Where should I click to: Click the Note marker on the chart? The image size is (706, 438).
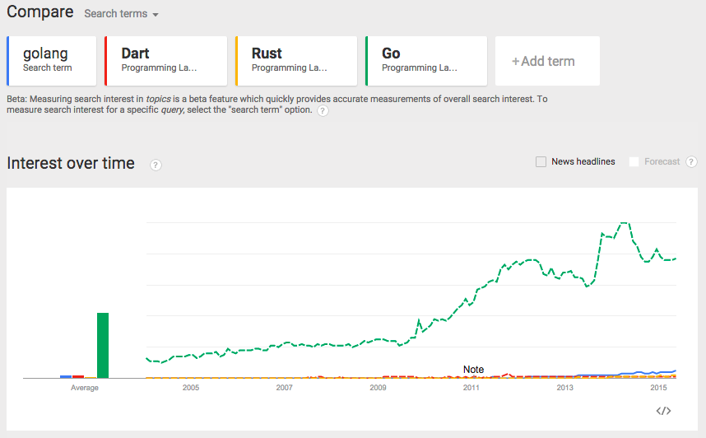473,370
